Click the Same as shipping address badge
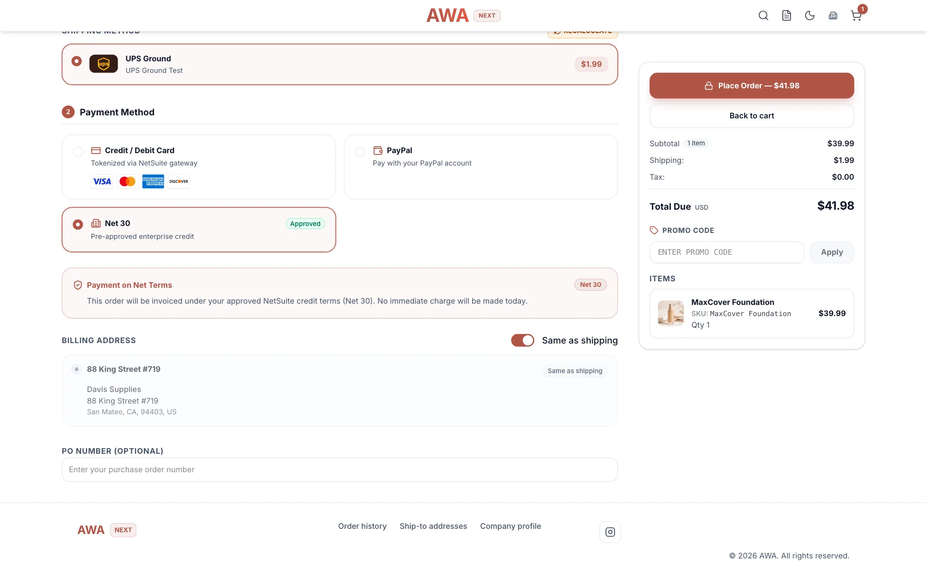Screen dimensions: 927x579 [575, 371]
